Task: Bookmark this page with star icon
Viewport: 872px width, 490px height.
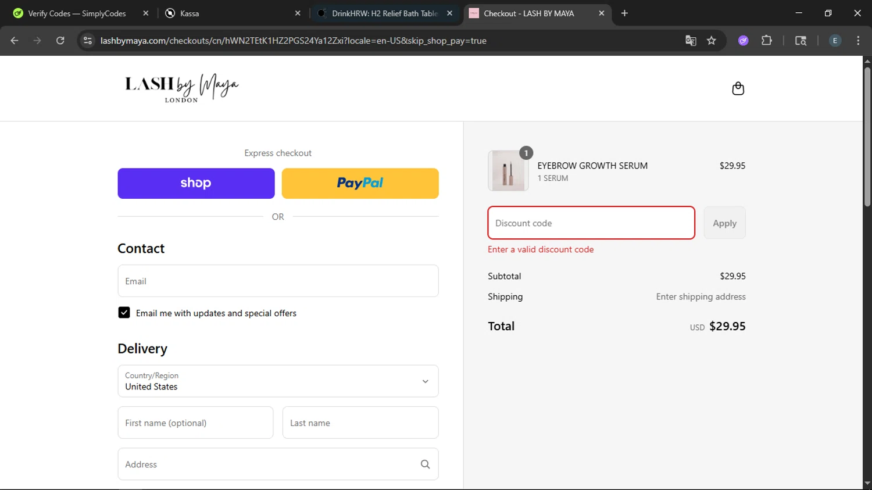Action: click(x=712, y=41)
